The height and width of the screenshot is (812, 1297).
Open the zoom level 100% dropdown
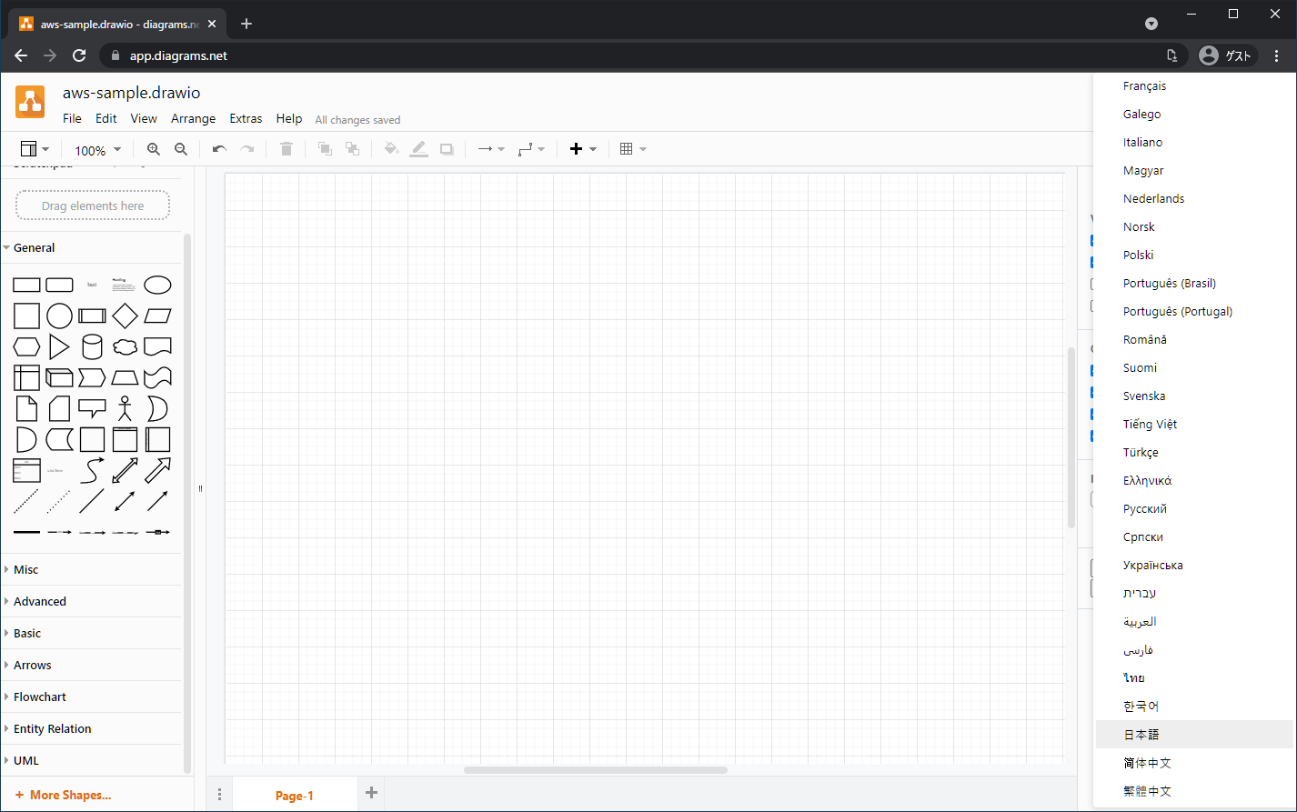[96, 150]
